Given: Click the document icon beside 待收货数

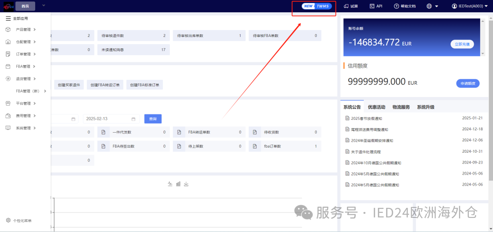Looking at the screenshot, I should click(255, 132).
